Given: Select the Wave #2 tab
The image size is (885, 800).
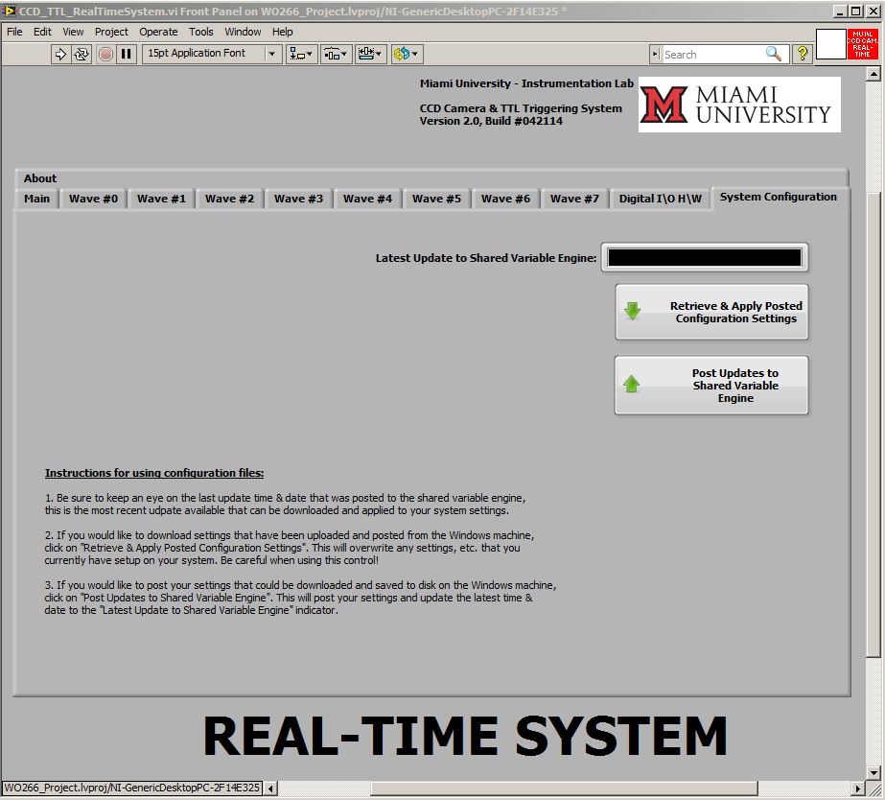Looking at the screenshot, I should coord(230,199).
